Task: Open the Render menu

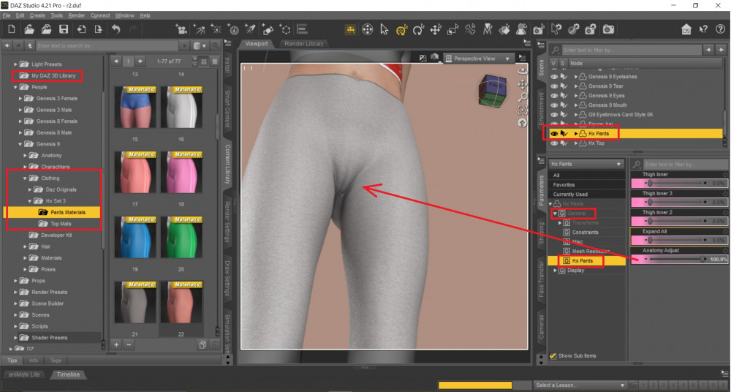Action: click(77, 15)
